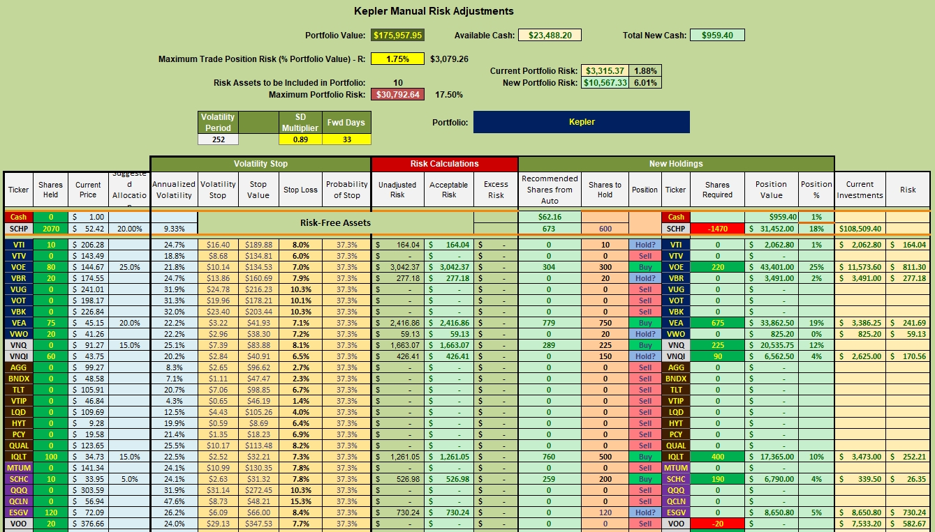Click the AGG stop loss 2.7%
This screenshot has height=532, width=935.
point(300,367)
